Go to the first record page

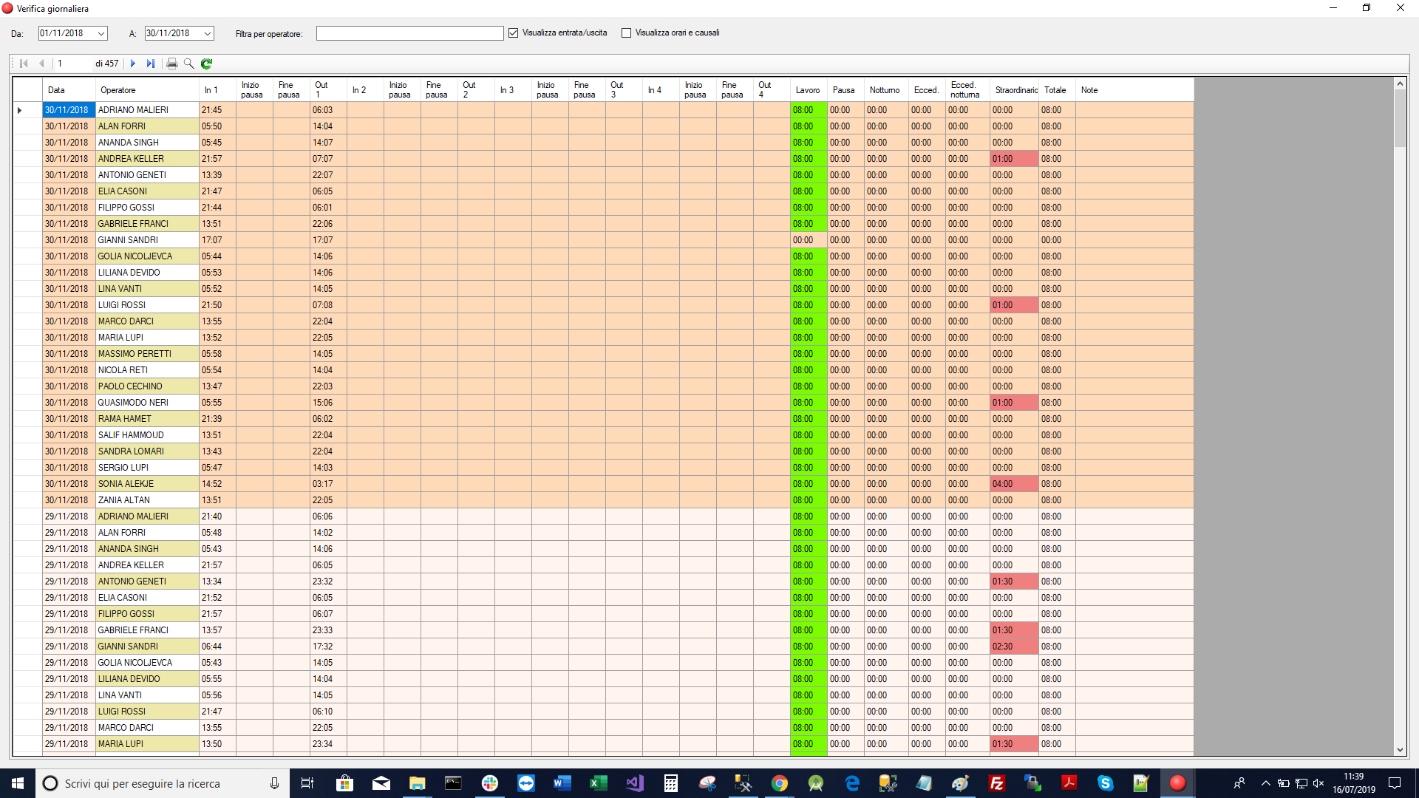[x=24, y=64]
